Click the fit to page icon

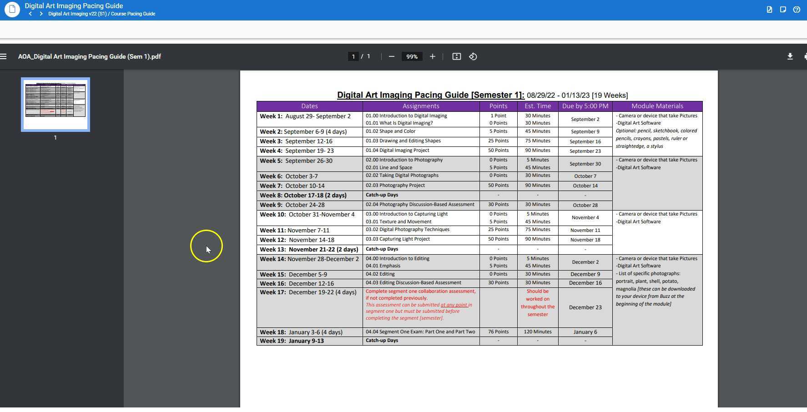pyautogui.click(x=456, y=56)
